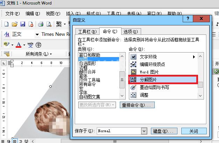The width and height of the screenshot is (219, 143).
Task: Select the 文字环绕 command icon
Action: [x=133, y=57]
